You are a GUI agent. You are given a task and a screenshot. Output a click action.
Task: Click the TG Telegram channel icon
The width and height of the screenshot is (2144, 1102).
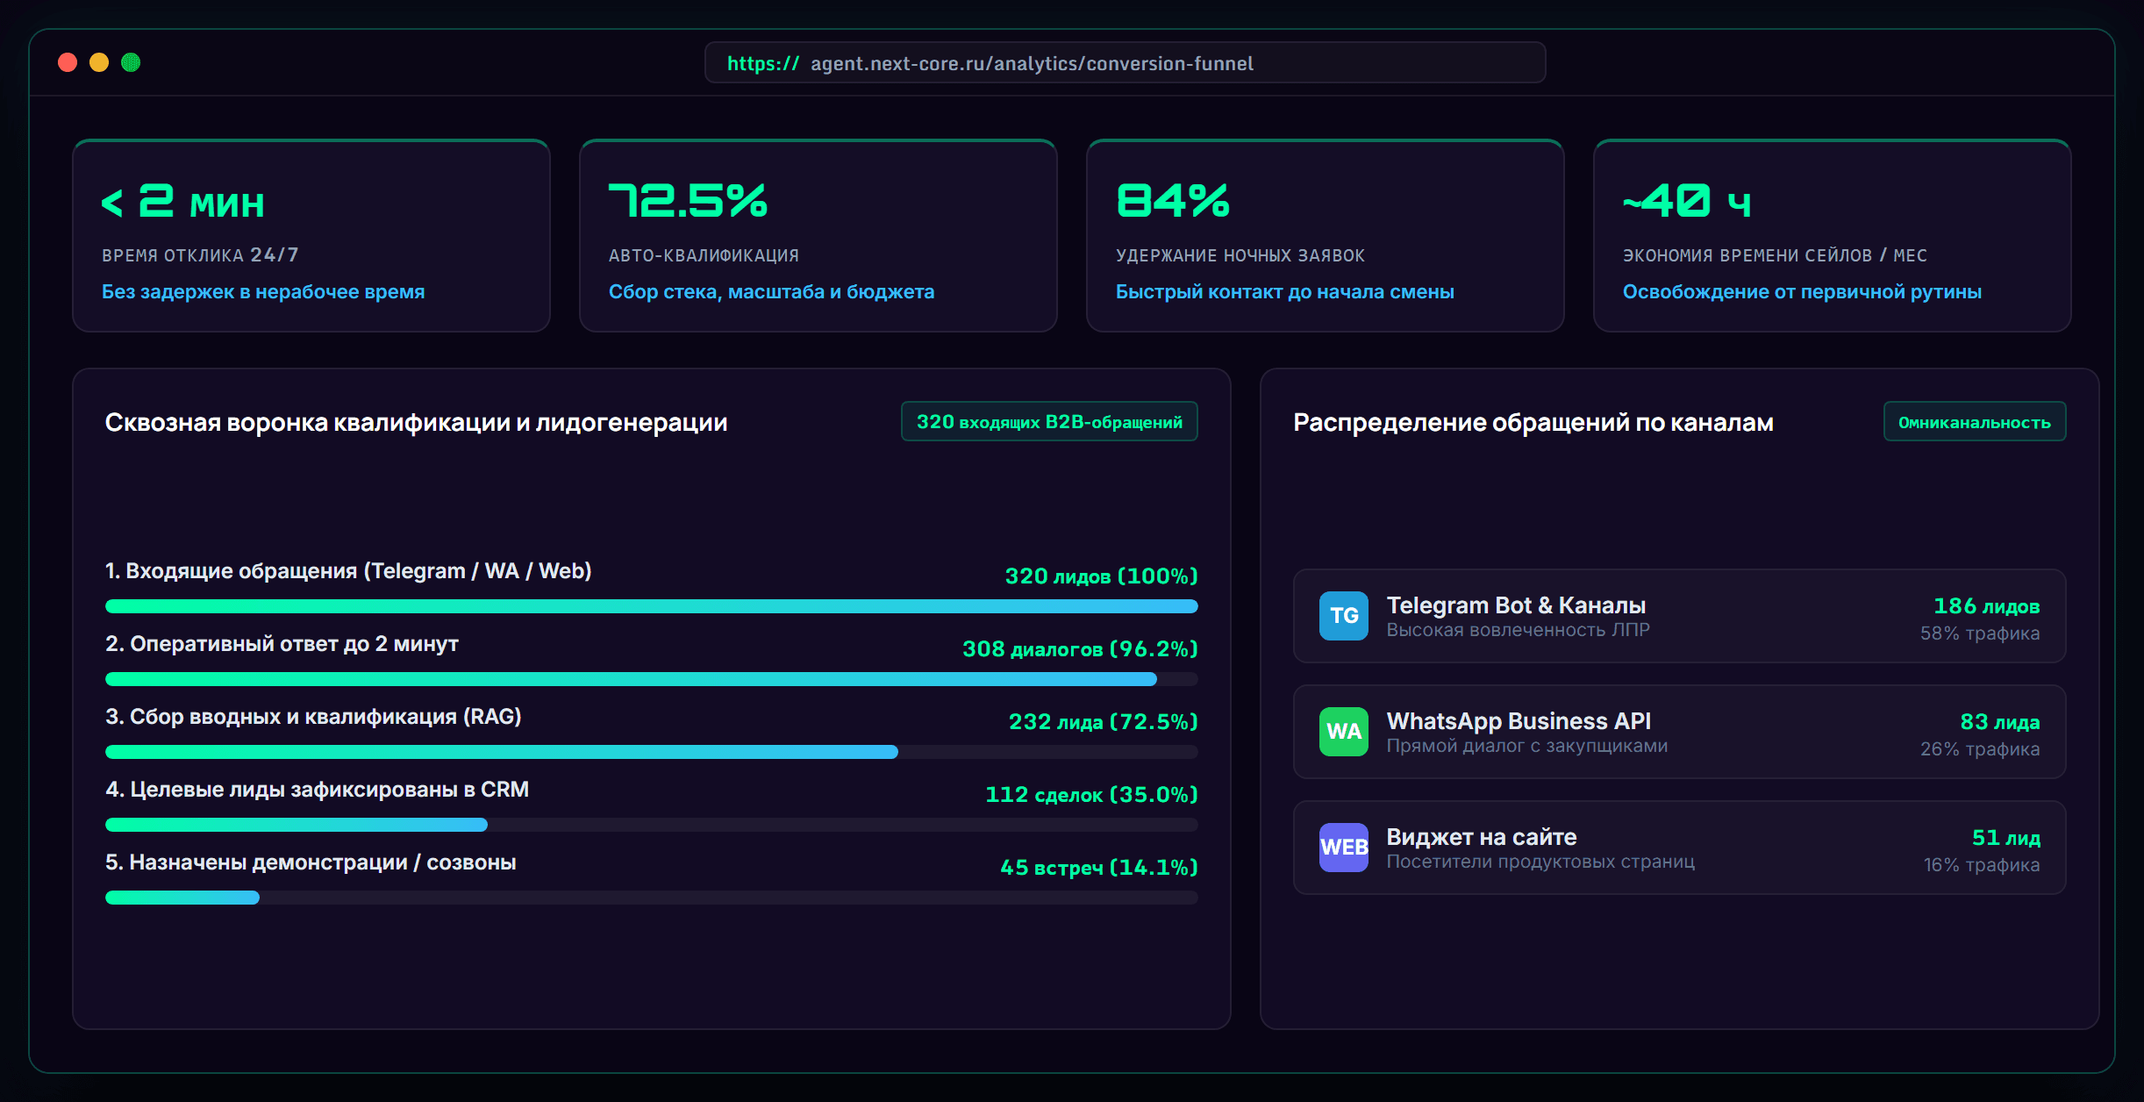pos(1343,616)
